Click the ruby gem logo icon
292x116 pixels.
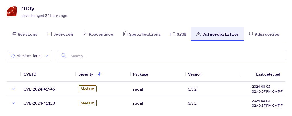pyautogui.click(x=12, y=11)
